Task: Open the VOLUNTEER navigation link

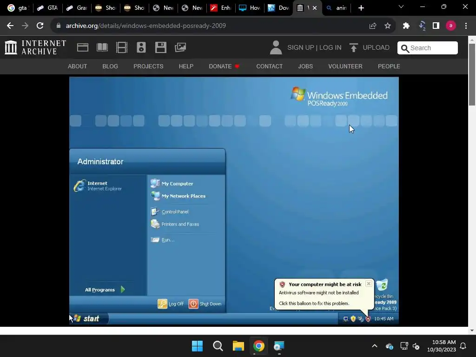Action: coord(345,66)
